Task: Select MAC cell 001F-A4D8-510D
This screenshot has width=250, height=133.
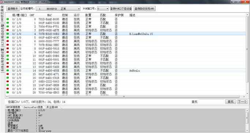Action: pyautogui.click(x=49, y=23)
